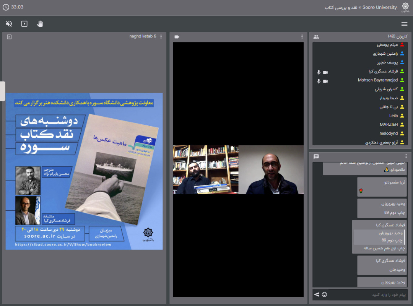This screenshot has width=413, height=306.
Task: Click yellow avatar icon of MARZIEH
Action: [x=402, y=124]
